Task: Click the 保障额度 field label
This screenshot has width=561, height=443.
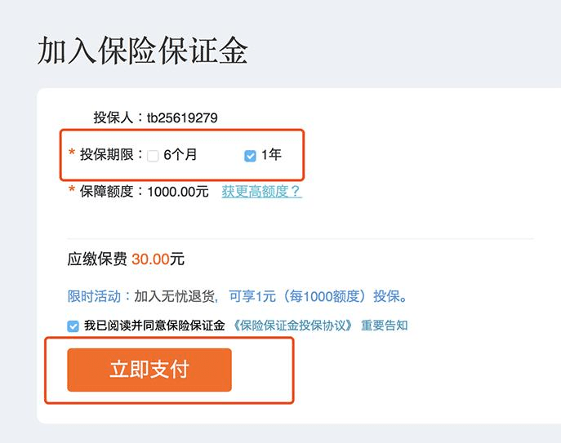Action: tap(109, 192)
